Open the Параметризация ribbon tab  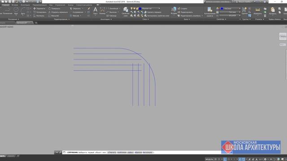39,5
